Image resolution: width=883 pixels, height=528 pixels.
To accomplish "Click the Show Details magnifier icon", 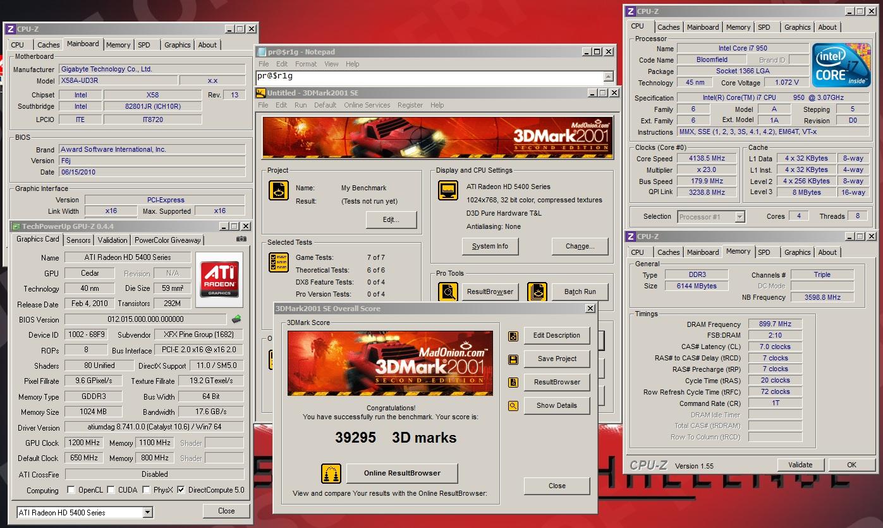I will click(513, 406).
